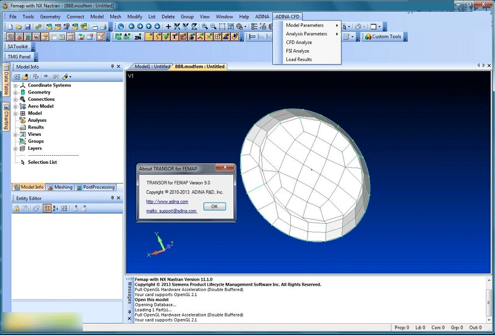Open the Mesh menu
This screenshot has width=495, height=335.
(x=115, y=17)
